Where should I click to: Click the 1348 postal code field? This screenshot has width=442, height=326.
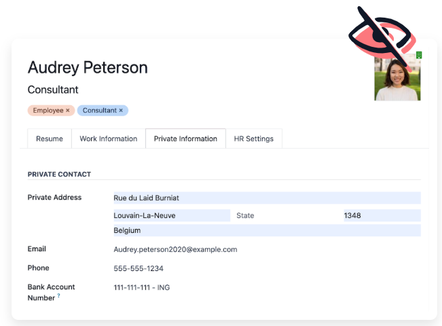pyautogui.click(x=382, y=215)
